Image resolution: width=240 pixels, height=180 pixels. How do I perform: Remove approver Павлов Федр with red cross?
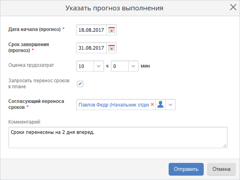152,105
